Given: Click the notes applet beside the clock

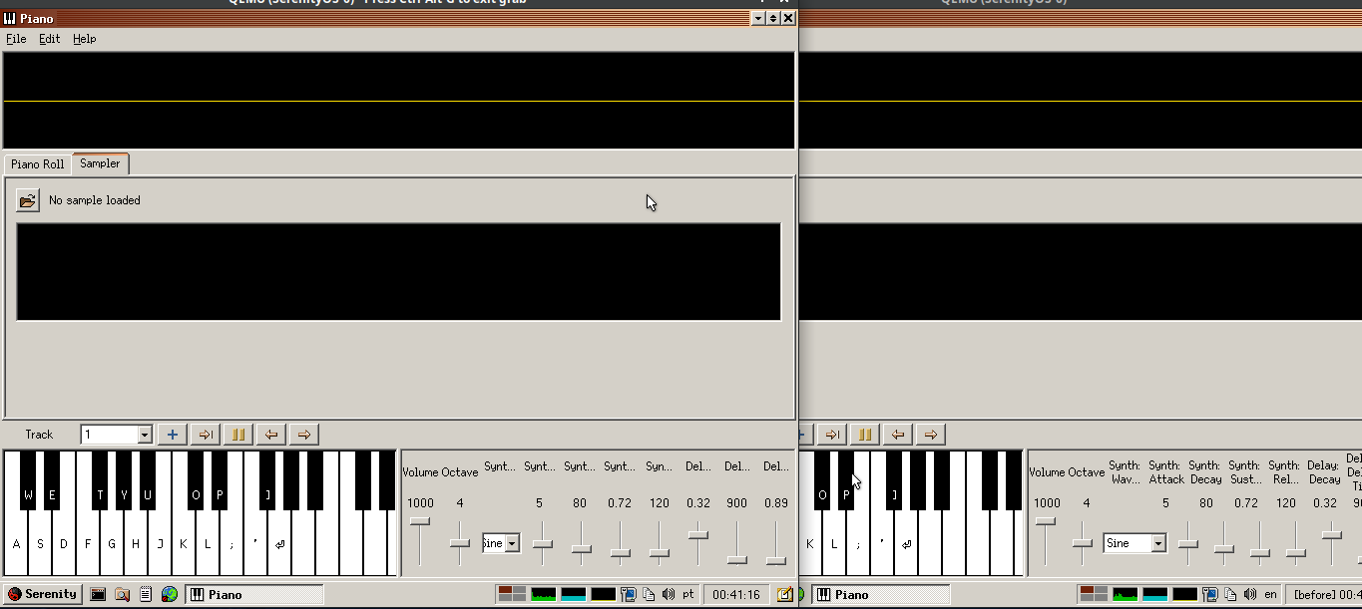Looking at the screenshot, I should pyautogui.click(x=785, y=594).
